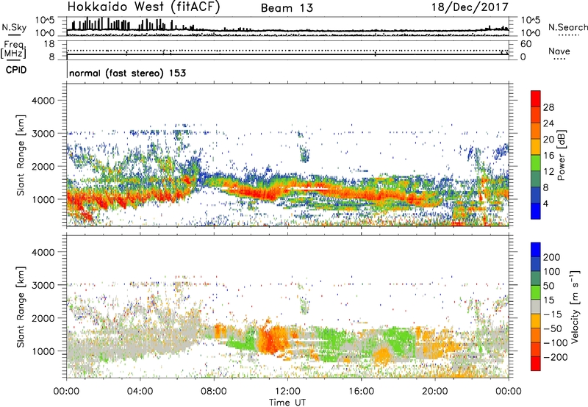Click the 'N.Sky' legend label
Image resolution: width=588 pixels, height=407 pixels.
coord(14,27)
